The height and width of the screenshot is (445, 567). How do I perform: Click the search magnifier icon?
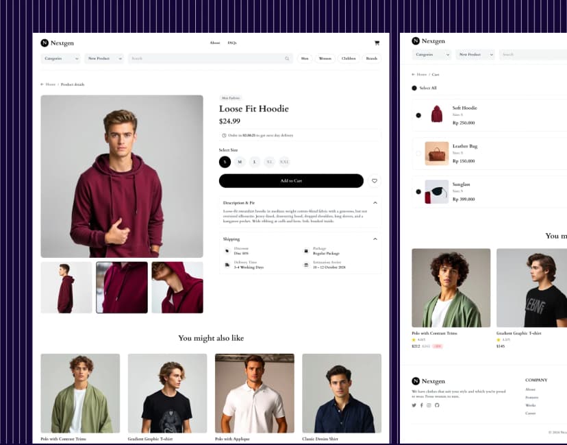(287, 59)
